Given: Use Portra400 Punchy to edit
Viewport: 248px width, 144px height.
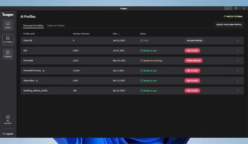Looking at the screenshot, I should coord(192,71).
